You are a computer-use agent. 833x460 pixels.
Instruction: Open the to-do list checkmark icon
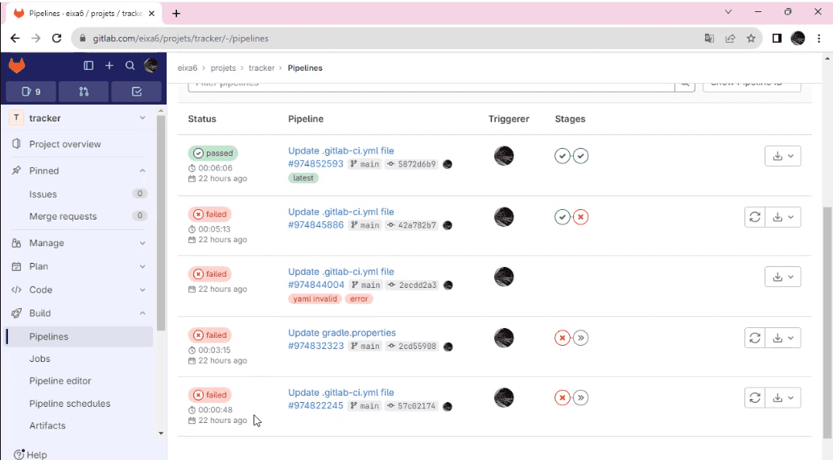(x=136, y=92)
